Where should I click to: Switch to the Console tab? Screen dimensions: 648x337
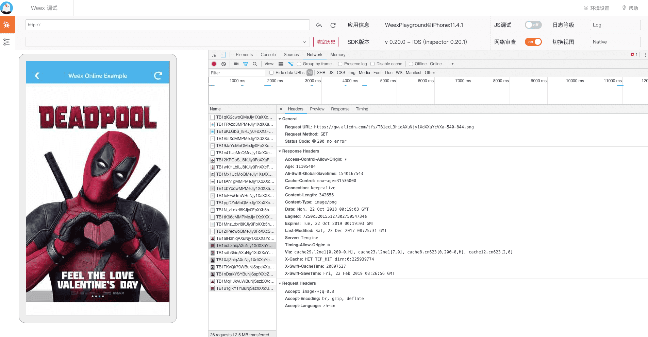(x=268, y=55)
